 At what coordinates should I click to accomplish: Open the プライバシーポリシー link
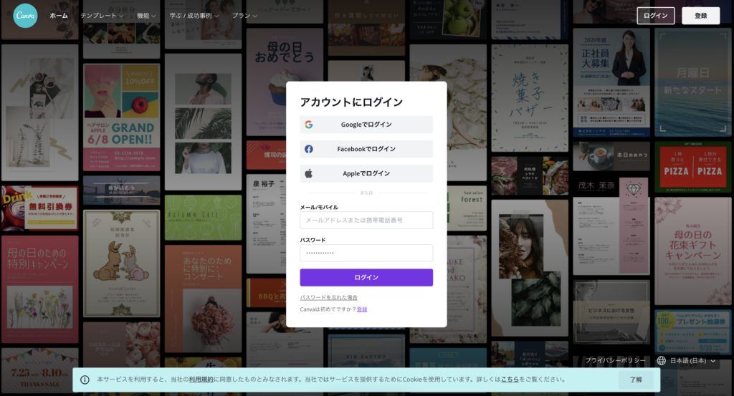point(614,361)
